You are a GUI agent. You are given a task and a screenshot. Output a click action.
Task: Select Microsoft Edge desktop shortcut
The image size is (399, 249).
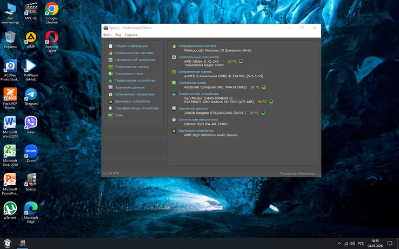tap(31, 212)
